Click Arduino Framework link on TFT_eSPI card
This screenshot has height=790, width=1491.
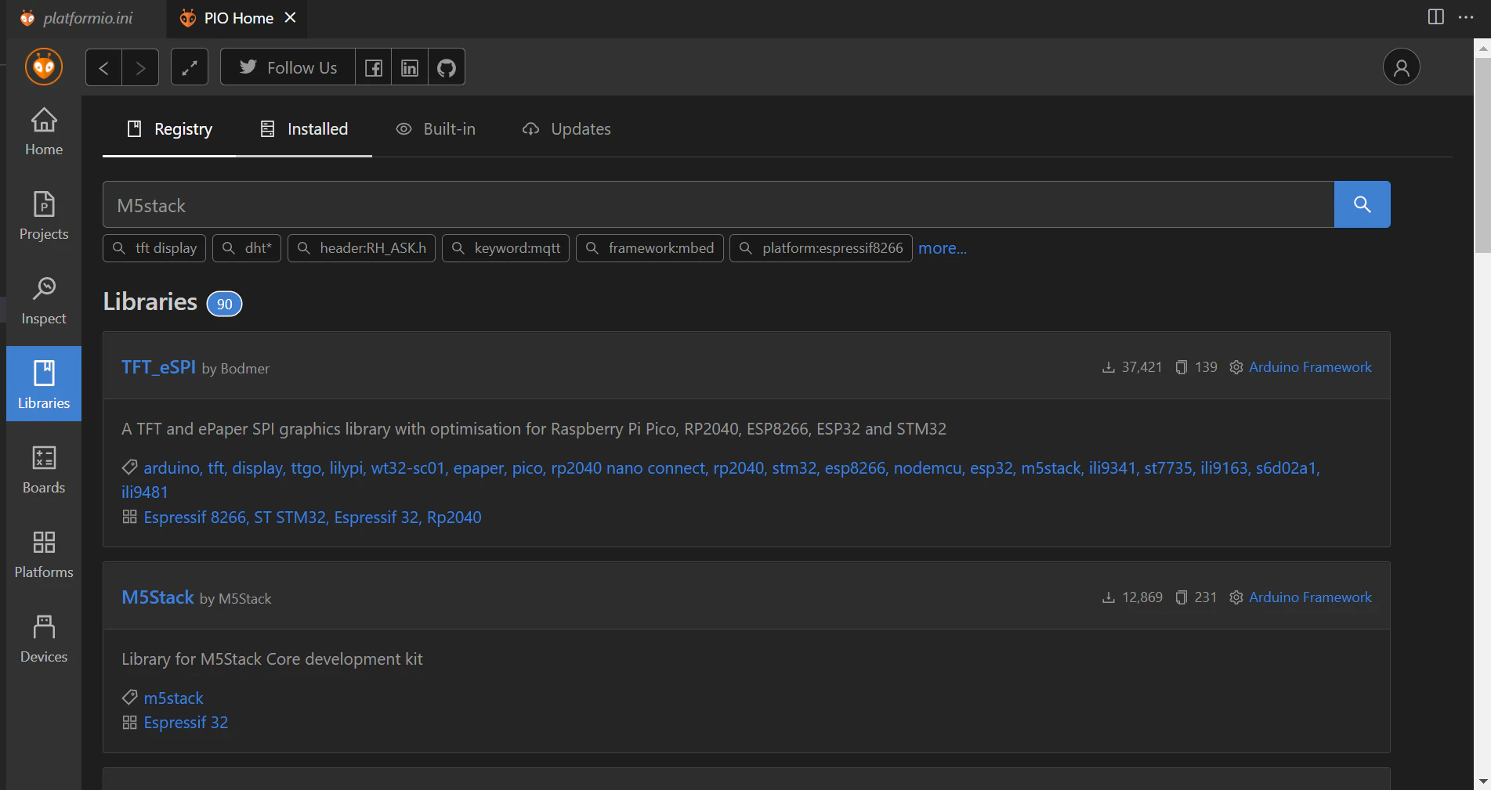point(1310,367)
